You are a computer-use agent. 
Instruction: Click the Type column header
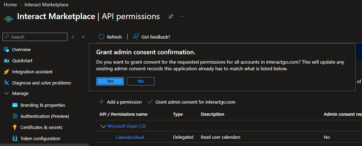pyautogui.click(x=178, y=114)
